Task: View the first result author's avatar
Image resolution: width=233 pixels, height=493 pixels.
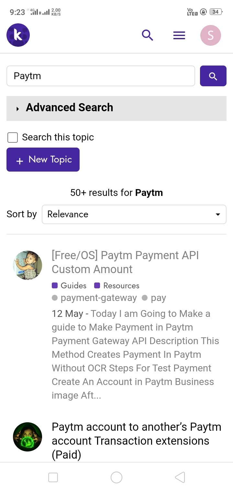Action: [x=28, y=265]
